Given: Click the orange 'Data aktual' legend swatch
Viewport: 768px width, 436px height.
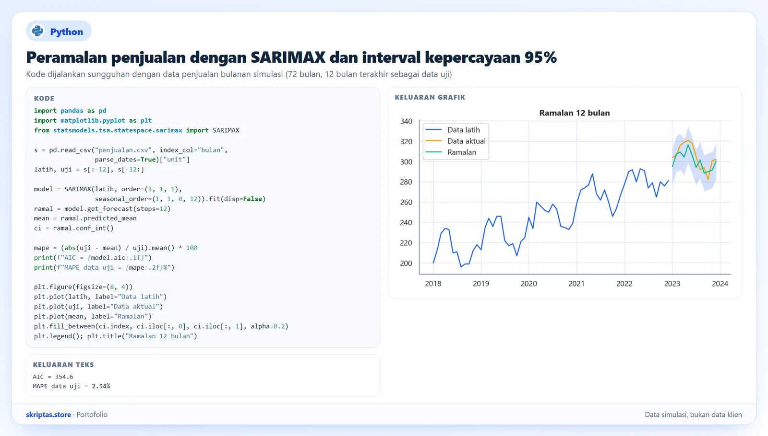Looking at the screenshot, I should (x=434, y=141).
